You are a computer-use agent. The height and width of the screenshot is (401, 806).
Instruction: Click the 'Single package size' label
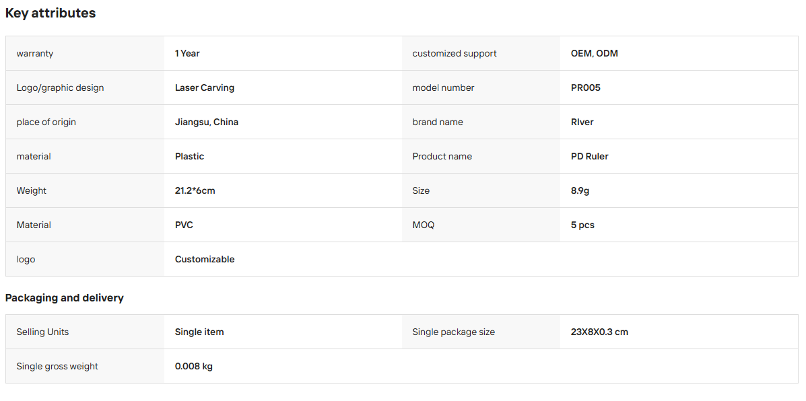pos(453,332)
